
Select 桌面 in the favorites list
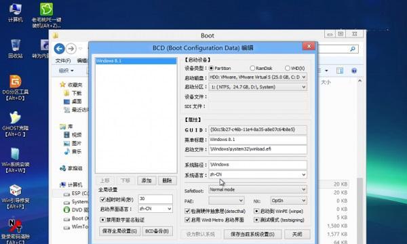(73, 101)
